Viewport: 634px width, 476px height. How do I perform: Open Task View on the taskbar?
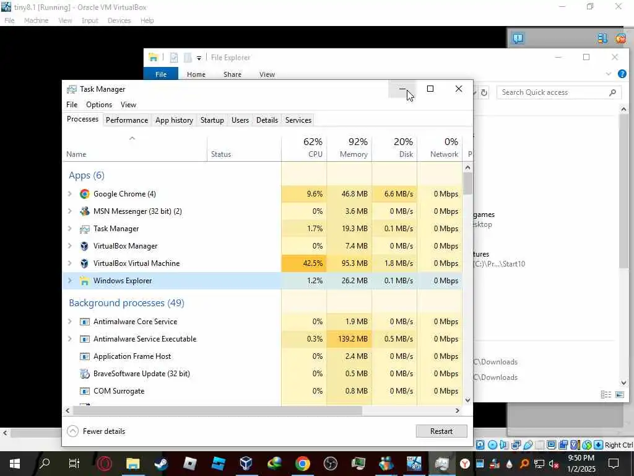pyautogui.click(x=74, y=464)
